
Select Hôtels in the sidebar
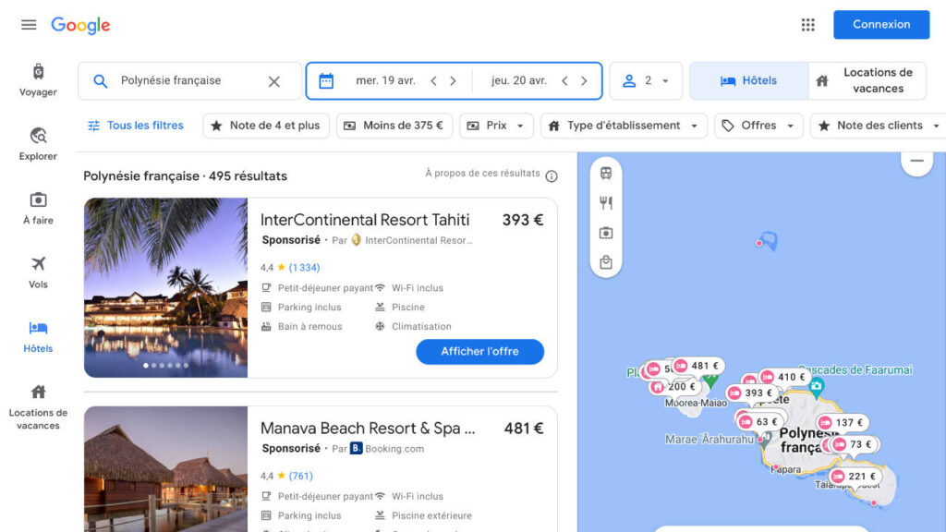[38, 336]
